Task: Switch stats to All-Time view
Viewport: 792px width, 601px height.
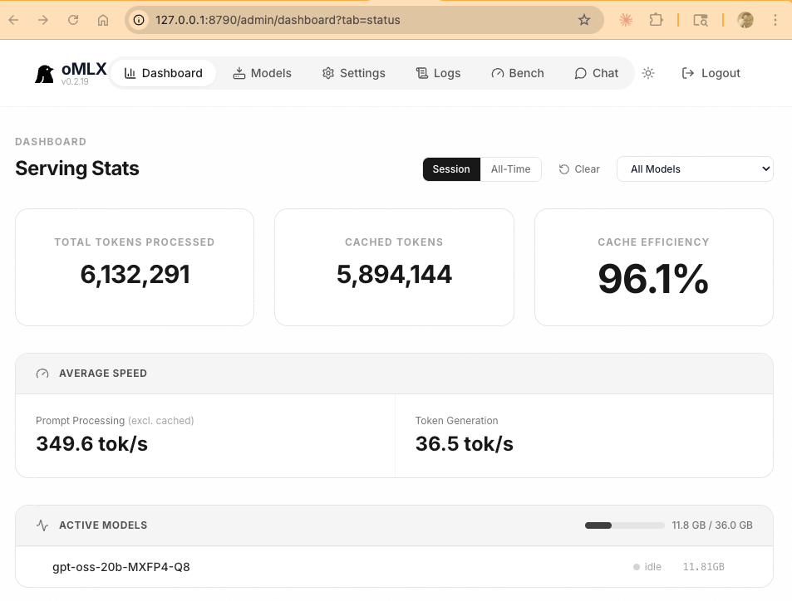Action: pyautogui.click(x=510, y=169)
